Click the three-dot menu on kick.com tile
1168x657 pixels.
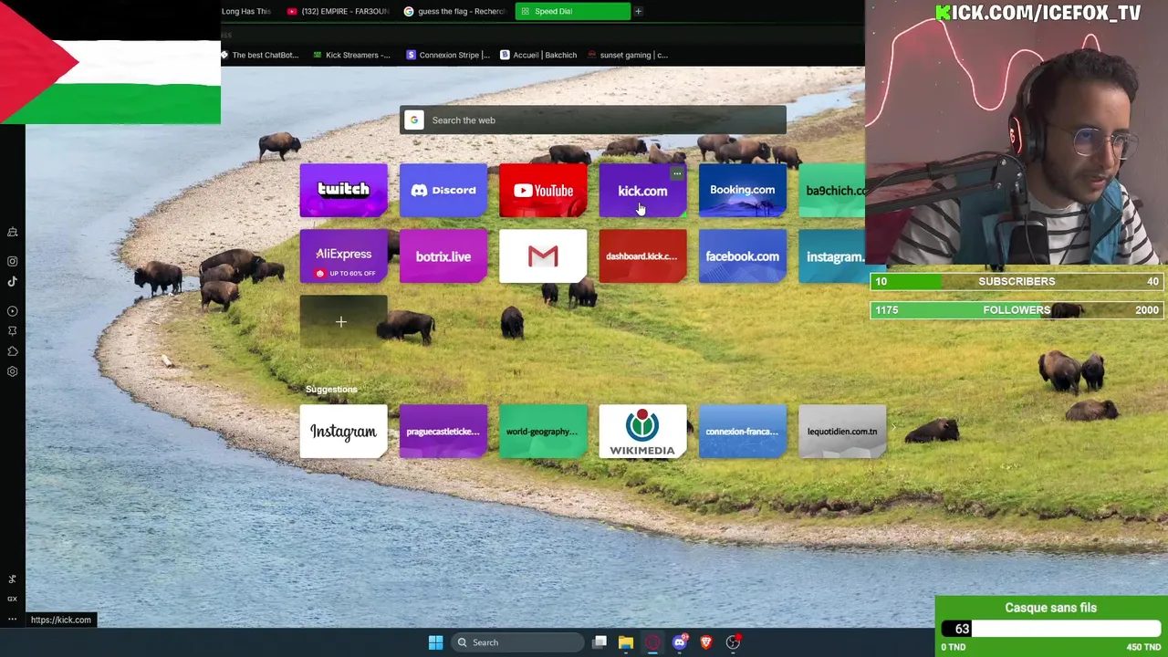point(677,173)
